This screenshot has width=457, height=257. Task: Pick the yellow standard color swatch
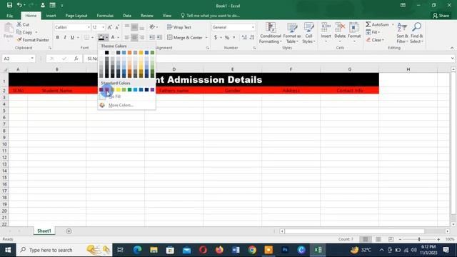(118, 90)
